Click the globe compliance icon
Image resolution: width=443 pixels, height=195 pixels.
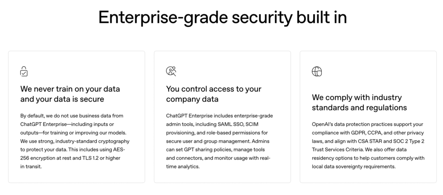tap(317, 71)
